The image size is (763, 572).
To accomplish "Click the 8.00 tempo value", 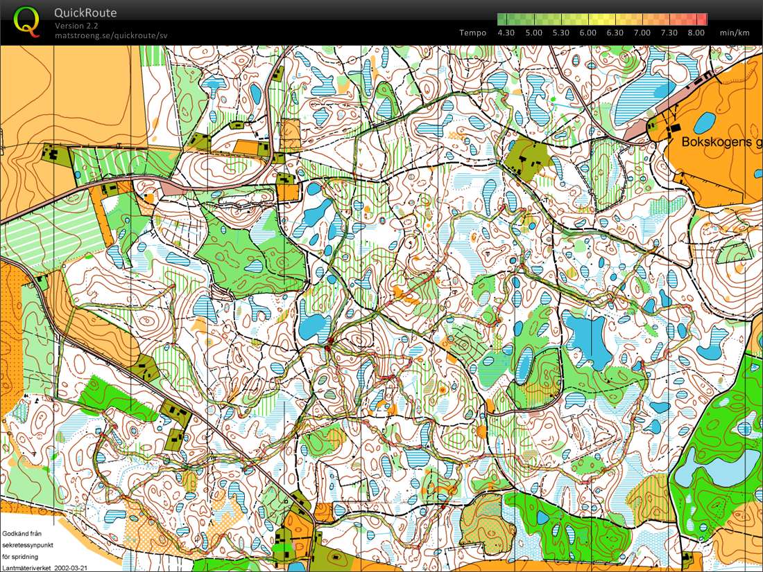I will [696, 33].
